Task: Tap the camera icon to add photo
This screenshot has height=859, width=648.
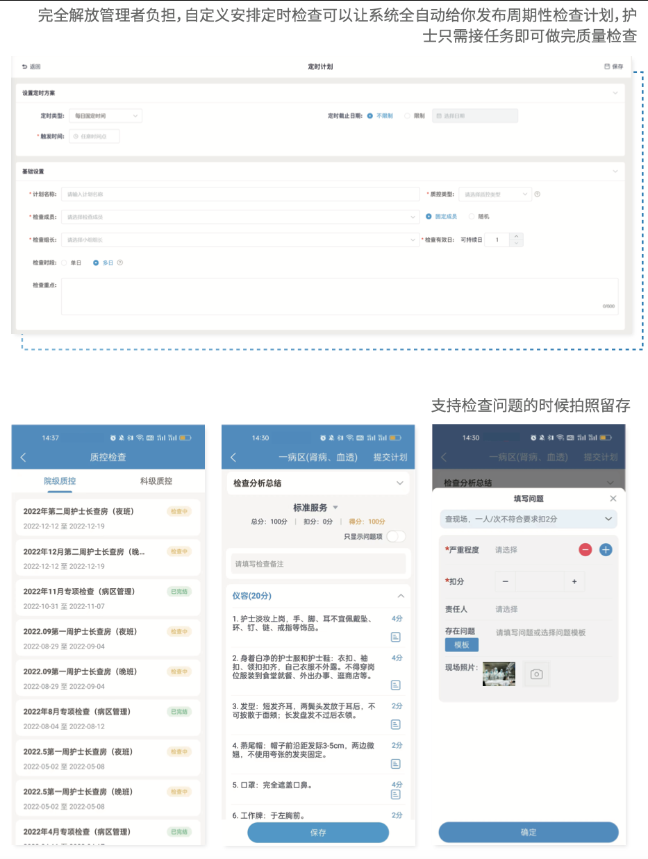Action: click(x=536, y=674)
